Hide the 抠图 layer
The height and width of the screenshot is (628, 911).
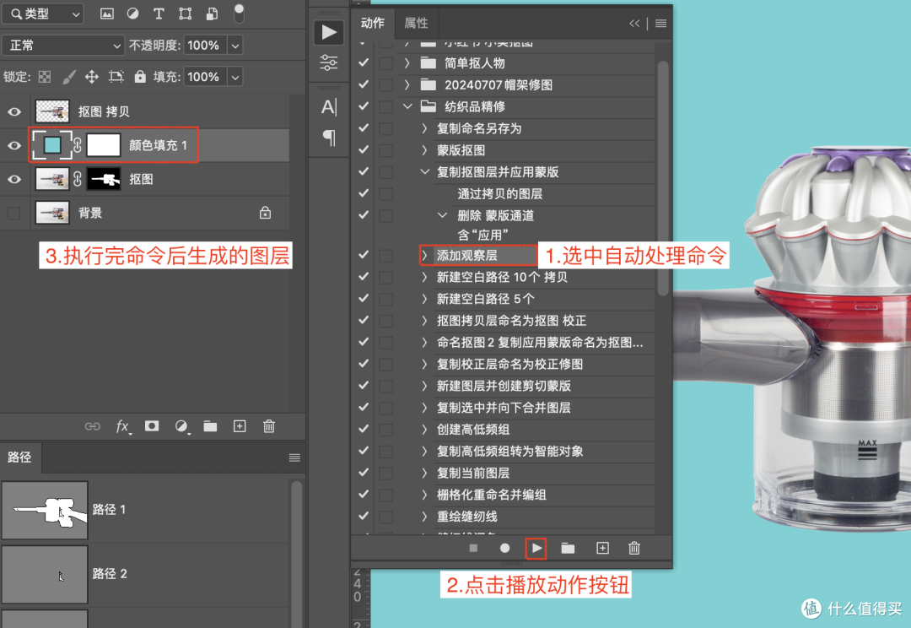tap(14, 179)
